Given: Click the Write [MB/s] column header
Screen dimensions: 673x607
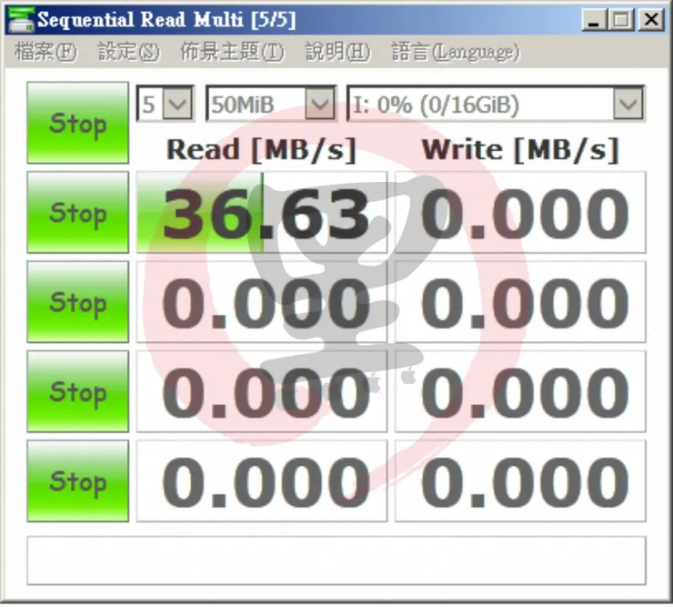Looking at the screenshot, I should [x=520, y=149].
